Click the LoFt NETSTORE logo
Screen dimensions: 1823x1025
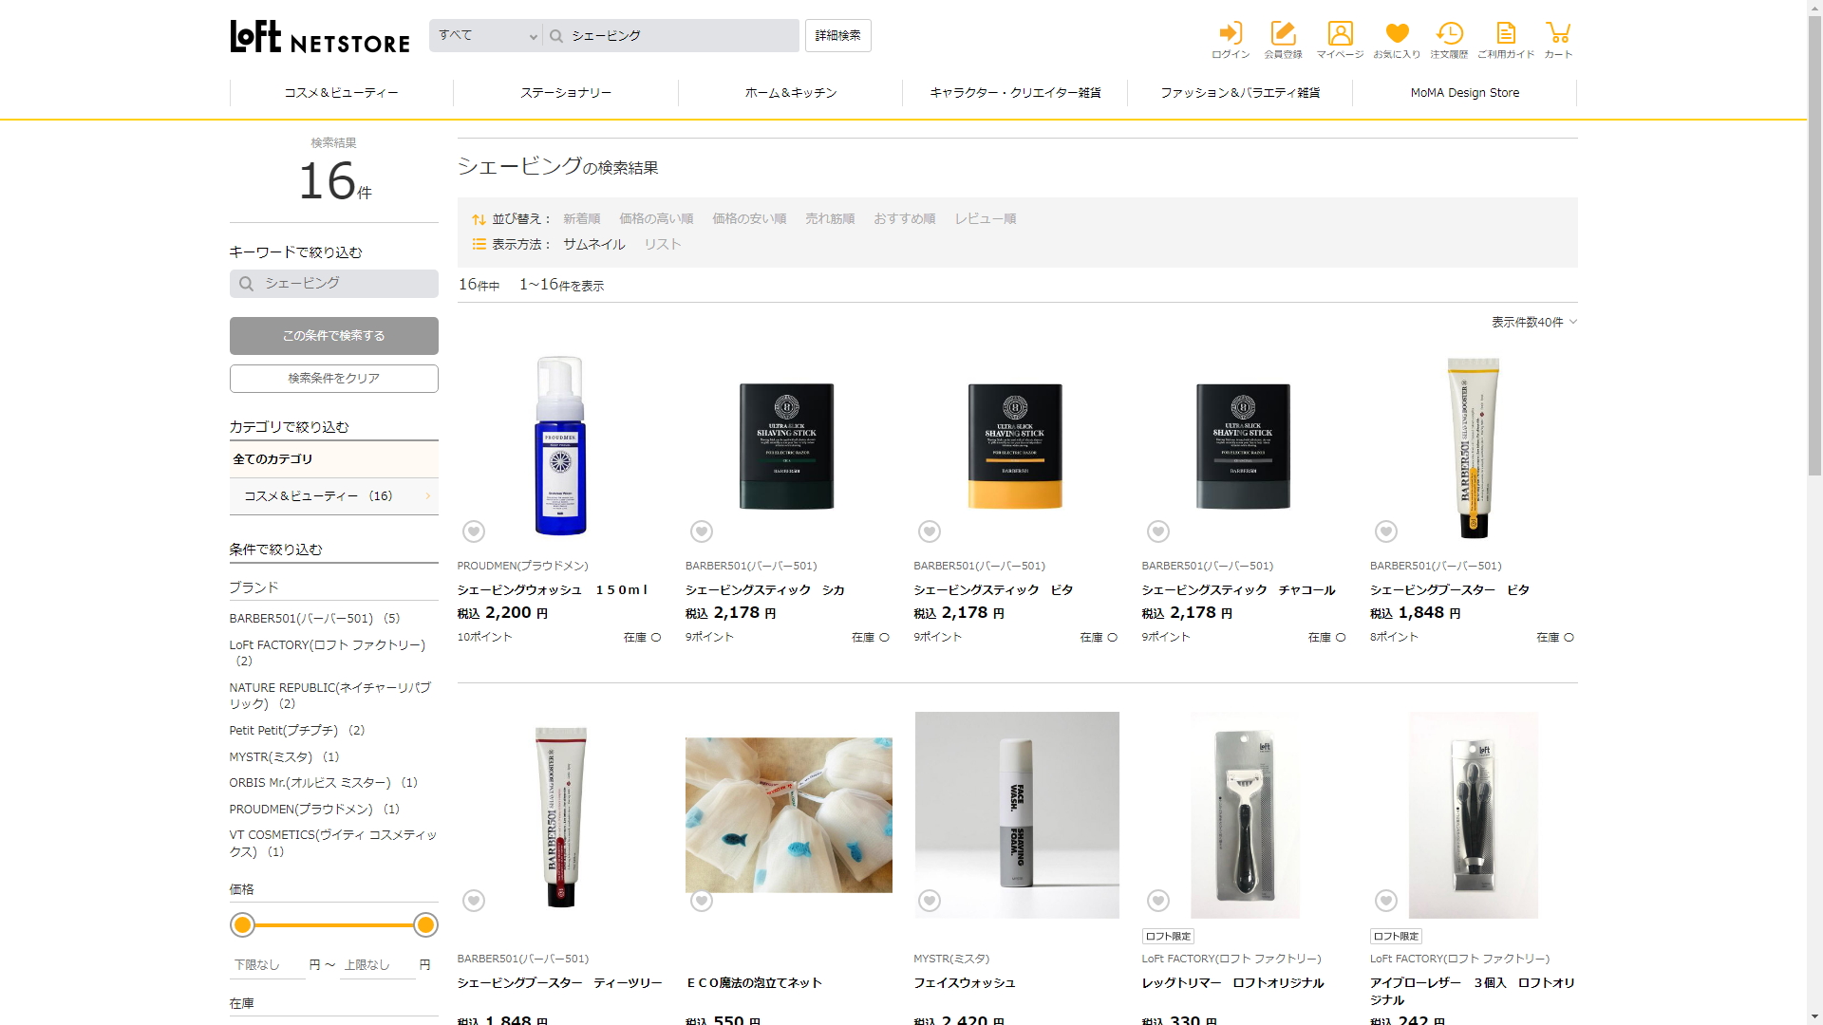[x=320, y=37]
